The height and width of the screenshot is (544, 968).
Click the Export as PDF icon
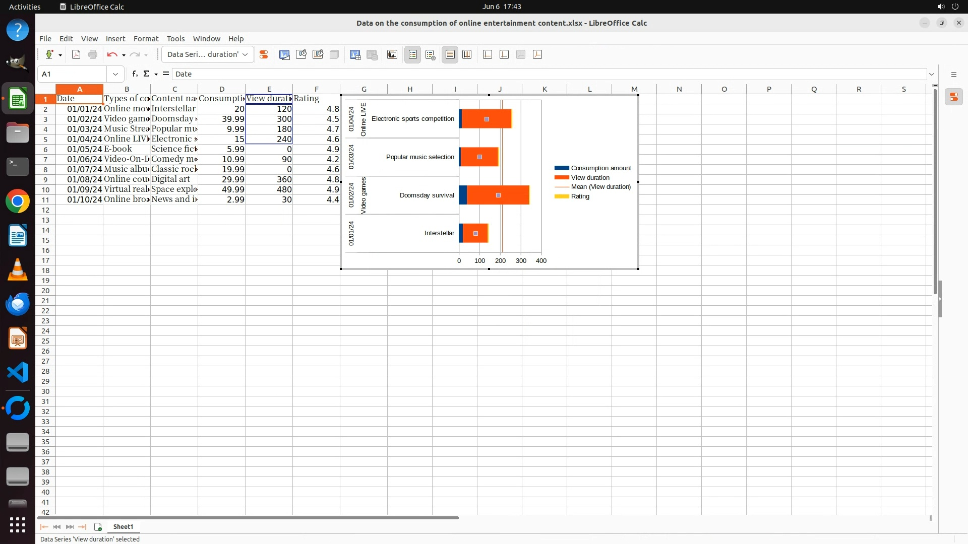tap(76, 54)
